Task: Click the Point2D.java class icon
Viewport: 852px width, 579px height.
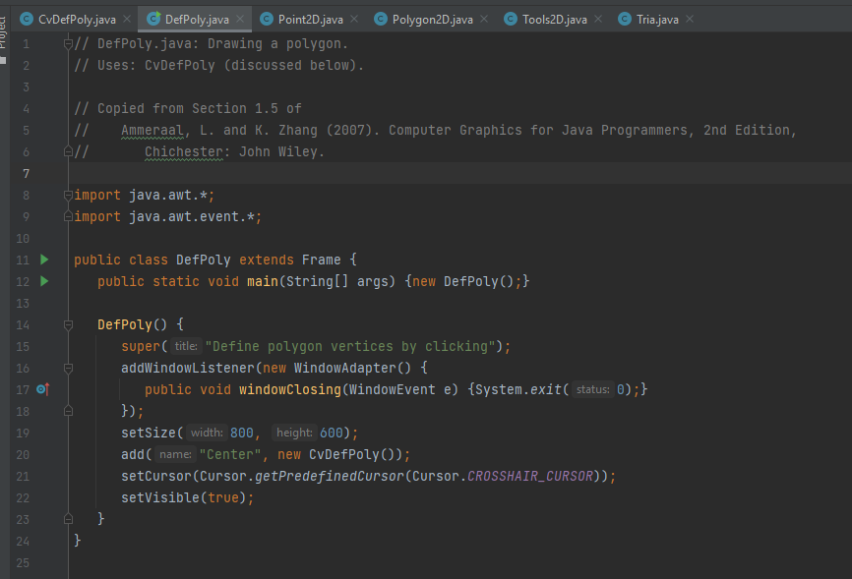Action: 267,19
